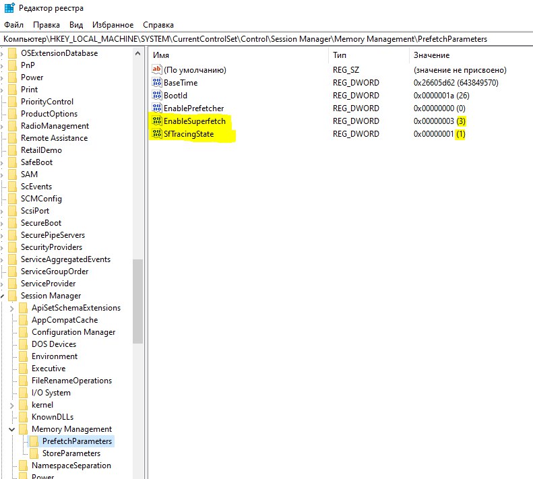
Task: Click the SfTracingState value 0x00000001 (1)
Action: pos(439,134)
